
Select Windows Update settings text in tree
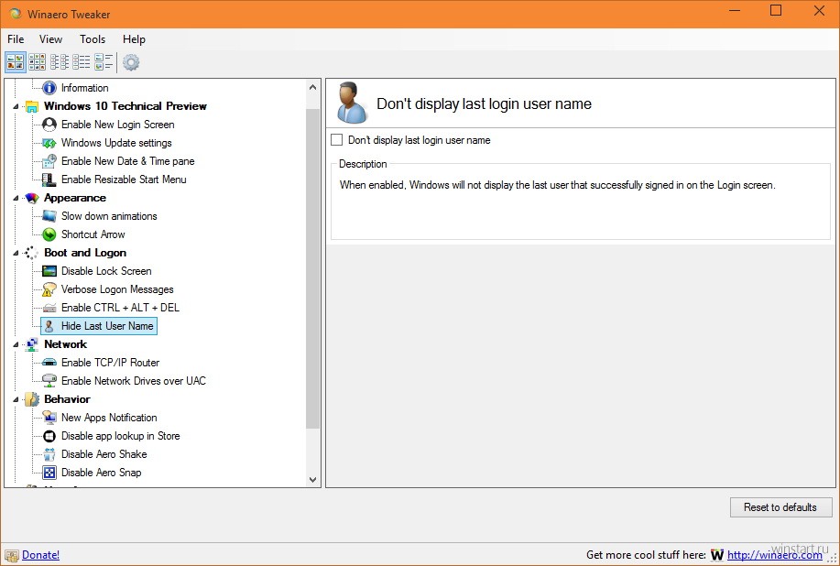[116, 143]
